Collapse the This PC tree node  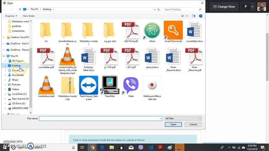click(x=4, y=56)
